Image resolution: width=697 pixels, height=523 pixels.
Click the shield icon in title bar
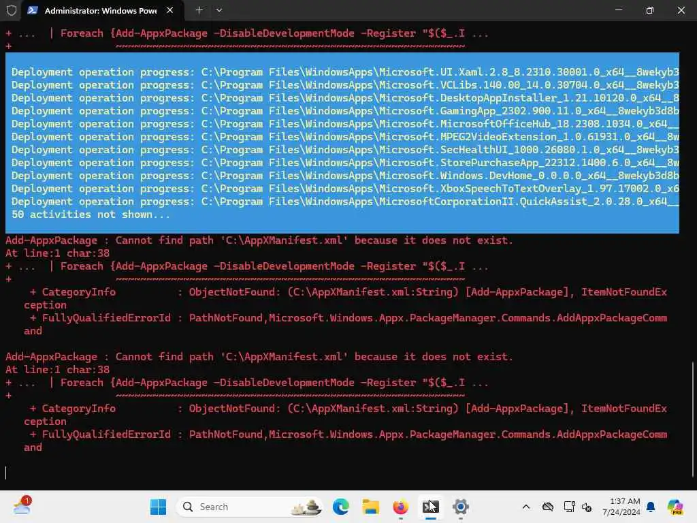click(12, 10)
